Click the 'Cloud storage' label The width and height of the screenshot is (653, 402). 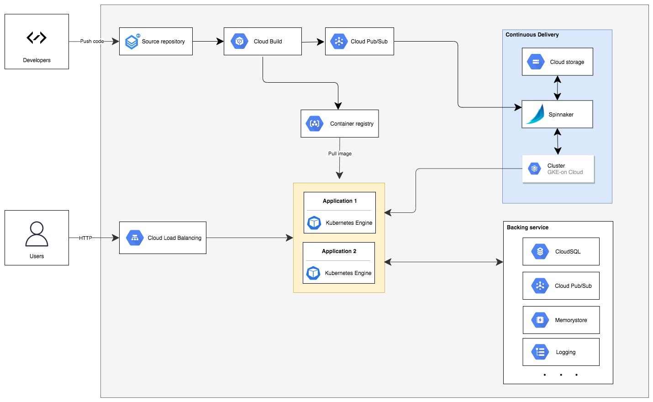click(x=567, y=62)
